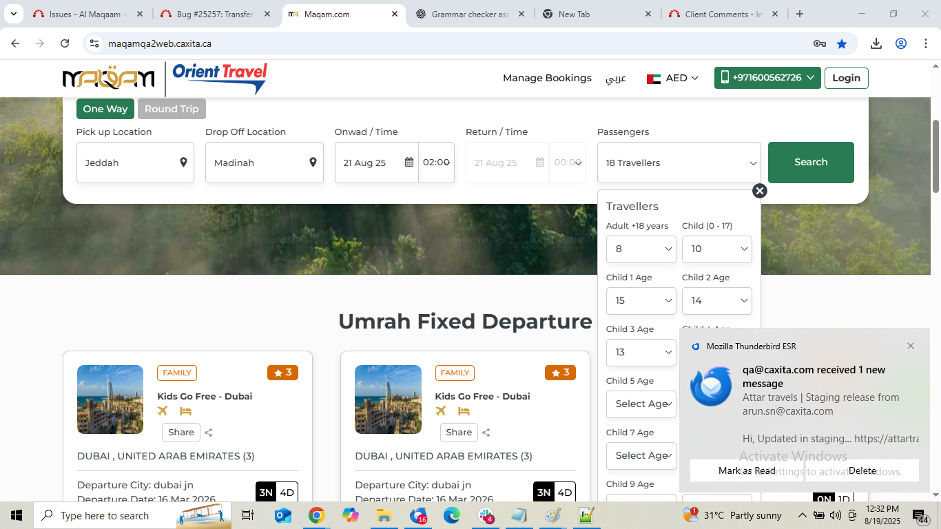Click the first Dubai package thumbnail image
The width and height of the screenshot is (941, 529).
click(110, 400)
